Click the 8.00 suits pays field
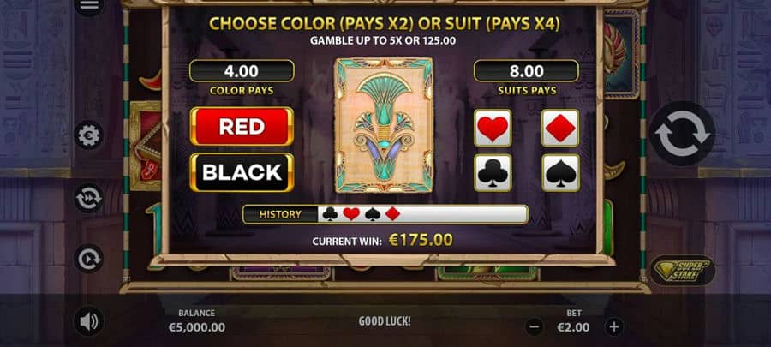The height and width of the screenshot is (347, 771). click(526, 71)
